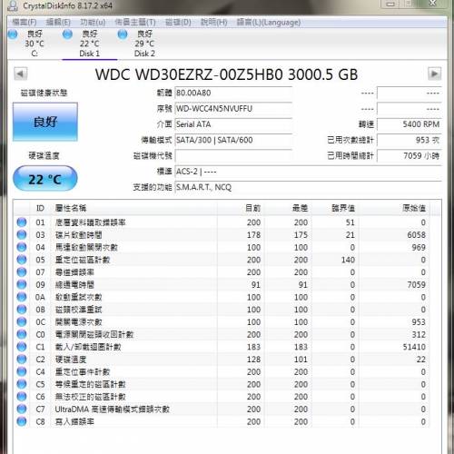The height and width of the screenshot is (454, 454).
Task: Click the status orb for Disk 2
Action: click(x=123, y=35)
